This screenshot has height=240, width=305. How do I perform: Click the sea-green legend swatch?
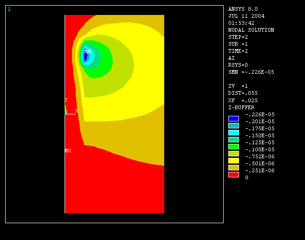pyautogui.click(x=233, y=140)
